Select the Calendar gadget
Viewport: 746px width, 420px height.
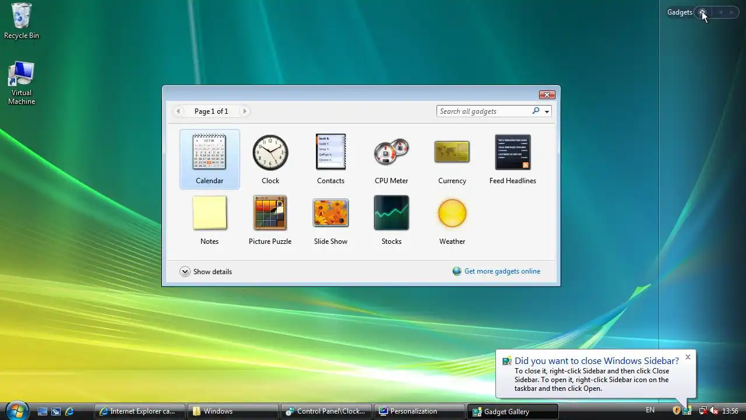[210, 159]
